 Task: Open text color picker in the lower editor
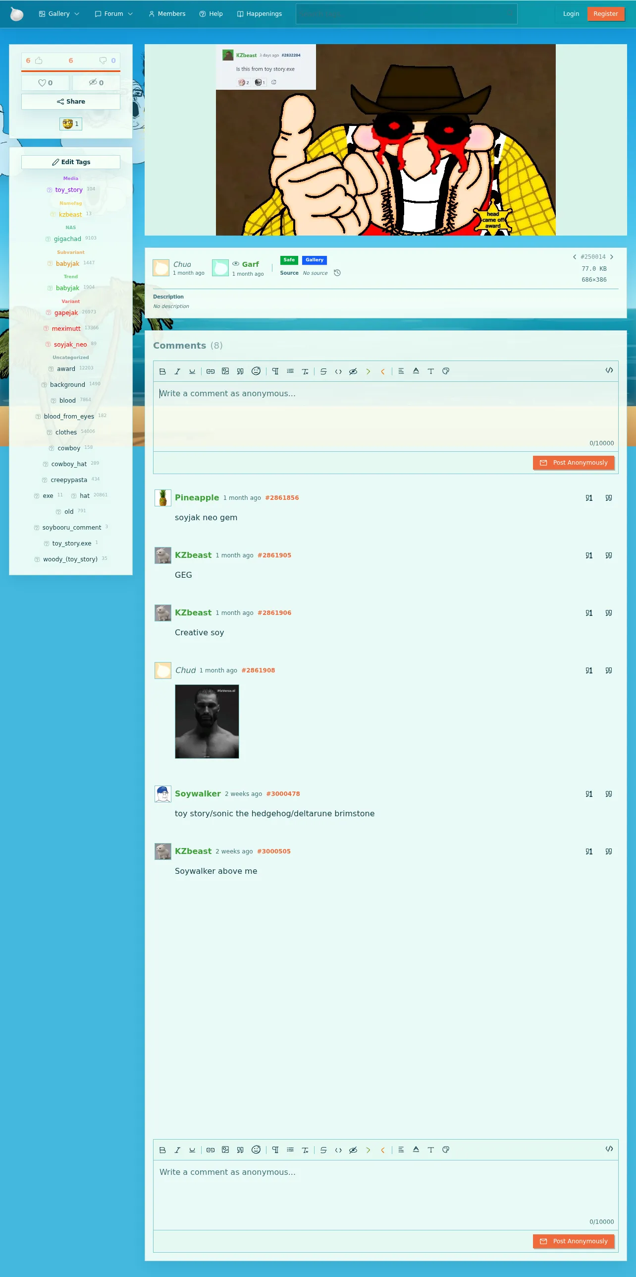pos(416,1150)
